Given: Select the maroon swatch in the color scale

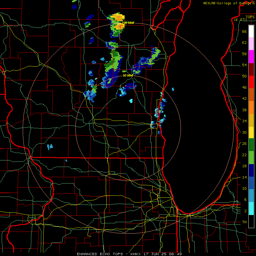Looking at the screenshot, I should 251,69.
